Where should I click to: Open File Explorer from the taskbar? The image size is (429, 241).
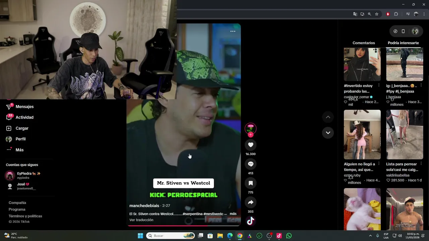220,236
